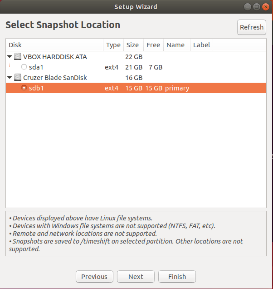Viewport: 273px width, 289px height.
Task: Click the Cruzer Blade SanDisk drive icon
Action: click(x=18, y=78)
